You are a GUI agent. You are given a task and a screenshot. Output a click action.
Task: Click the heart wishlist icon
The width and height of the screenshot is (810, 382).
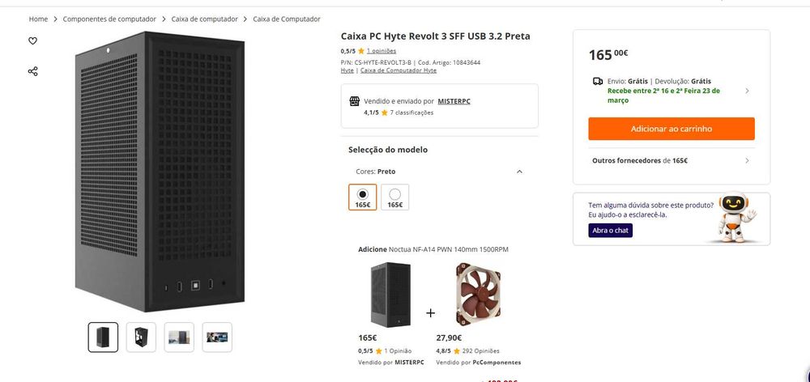click(x=32, y=40)
